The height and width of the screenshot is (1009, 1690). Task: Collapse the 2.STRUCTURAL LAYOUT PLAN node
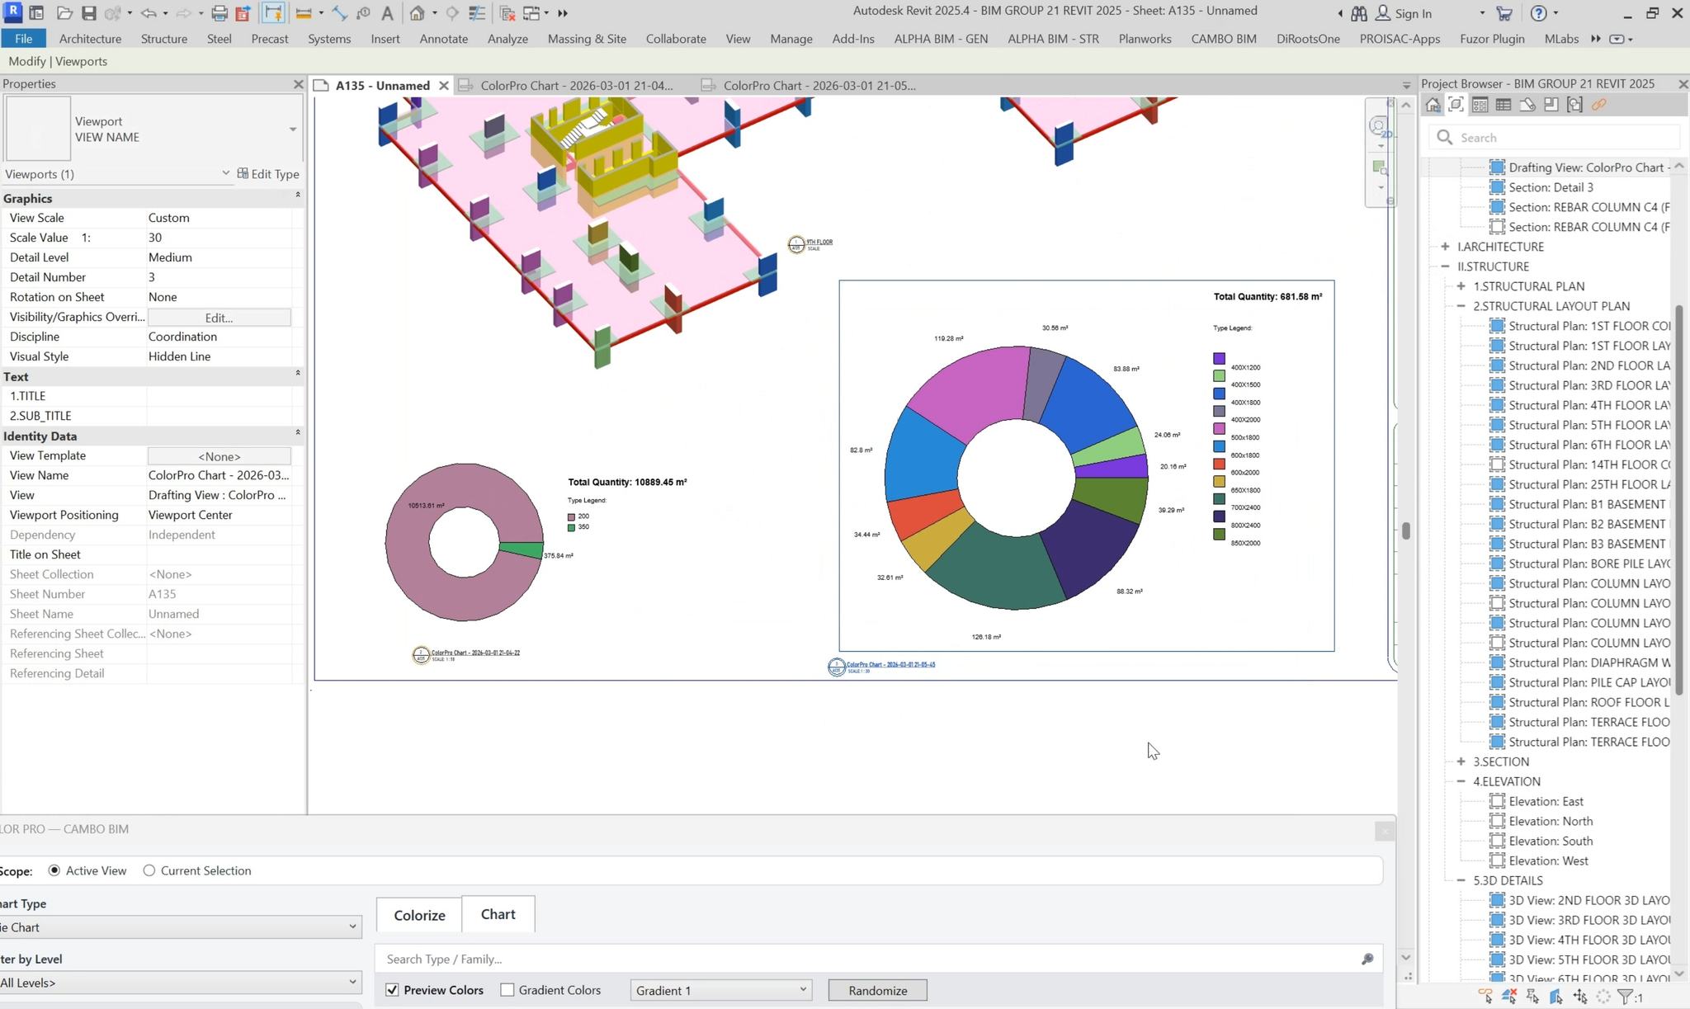(1461, 306)
